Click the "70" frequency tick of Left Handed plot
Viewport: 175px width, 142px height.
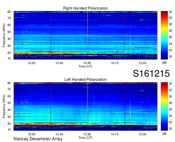[x=9, y=89]
